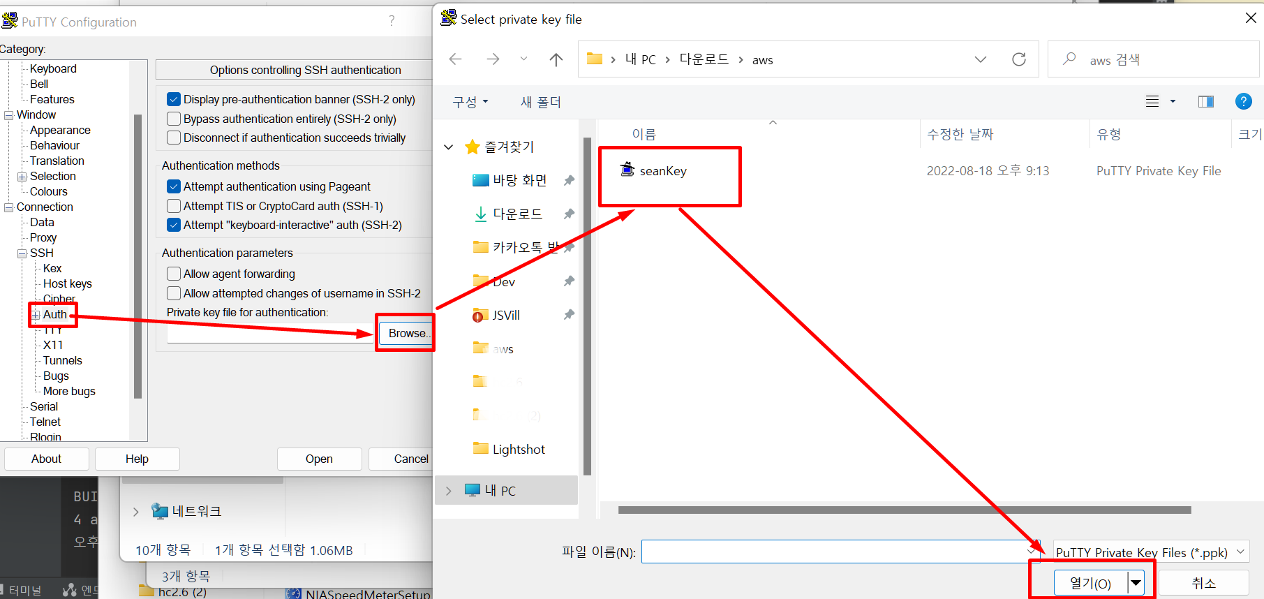Collapse the 즐겨찾기 favorites section
Image resolution: width=1264 pixels, height=599 pixels.
pyautogui.click(x=449, y=147)
